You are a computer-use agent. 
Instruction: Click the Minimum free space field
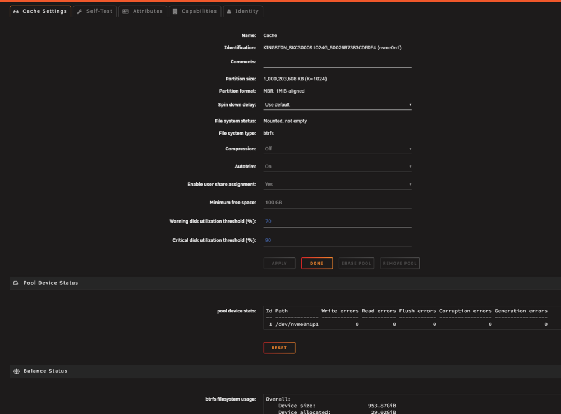click(x=337, y=203)
